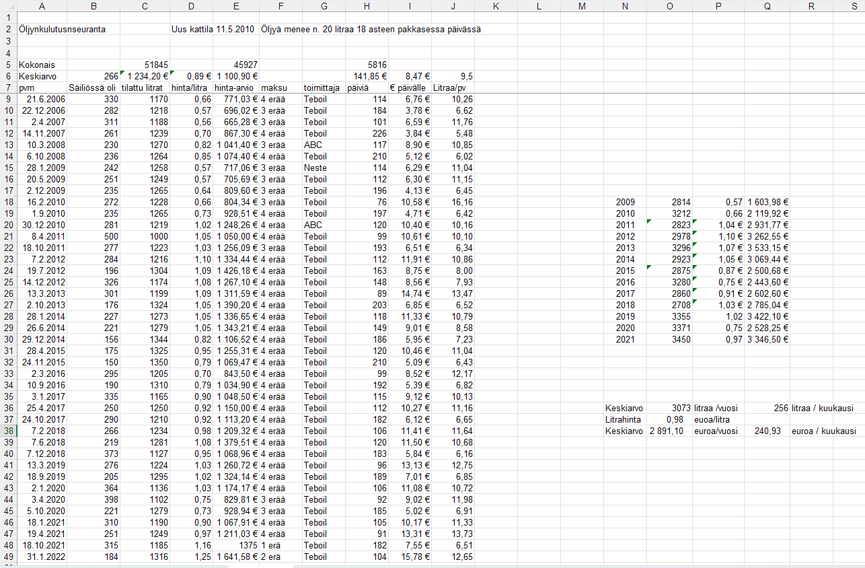Select the average value 3073
865x568 pixels.
pyautogui.click(x=669, y=408)
